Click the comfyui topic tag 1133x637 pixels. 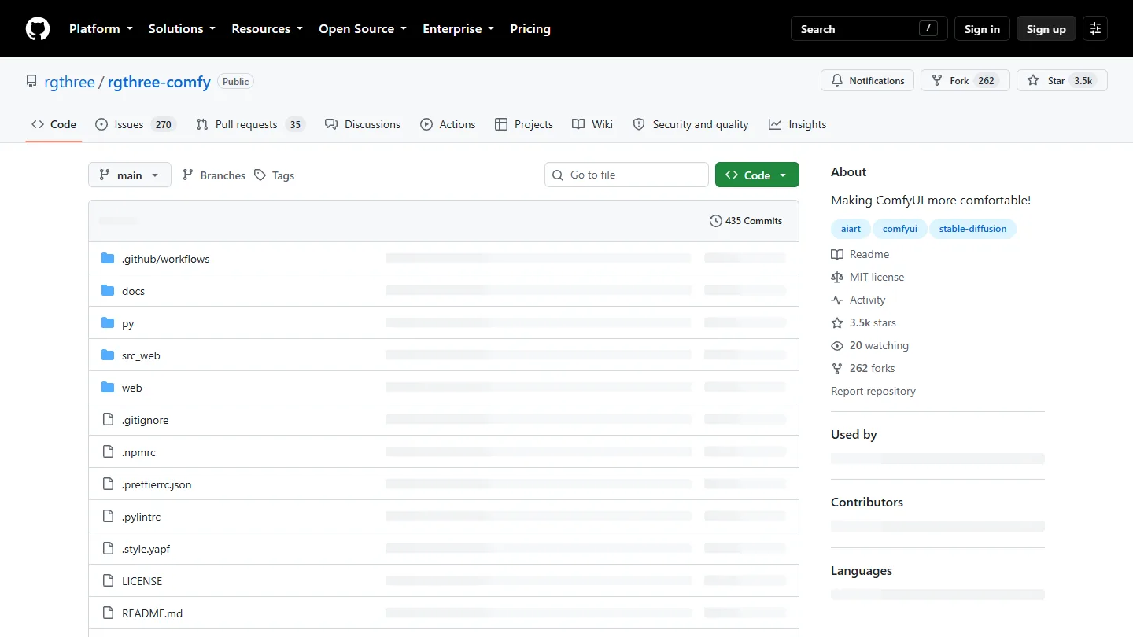900,229
